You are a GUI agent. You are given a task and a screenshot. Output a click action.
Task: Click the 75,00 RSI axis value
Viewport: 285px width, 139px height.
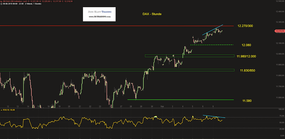click(x=282, y=116)
